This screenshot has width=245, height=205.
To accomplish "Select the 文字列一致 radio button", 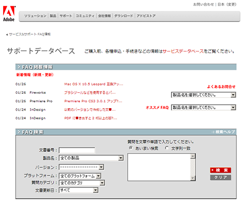I will (167, 148).
